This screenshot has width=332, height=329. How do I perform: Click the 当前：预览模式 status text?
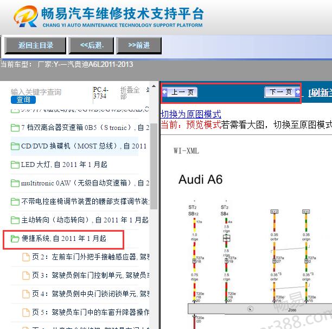[x=191, y=125]
